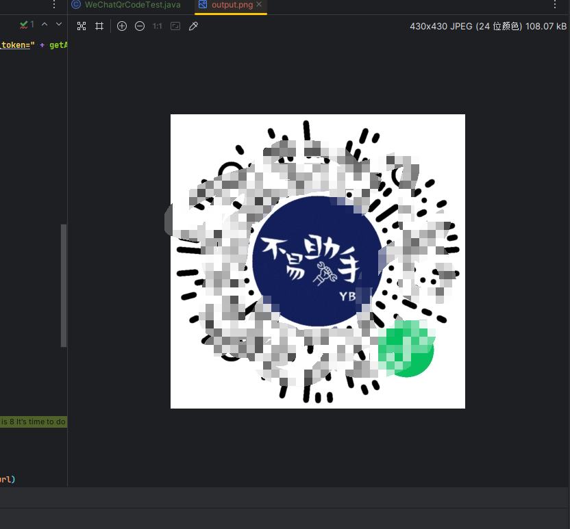
Task: Fit image zoom to window
Action: pyautogui.click(x=175, y=26)
